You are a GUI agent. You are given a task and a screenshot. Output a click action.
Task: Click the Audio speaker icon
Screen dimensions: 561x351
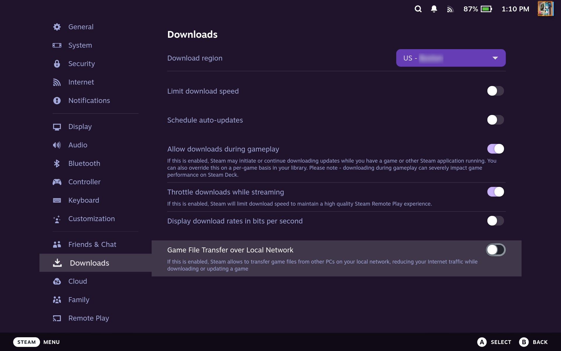[57, 145]
